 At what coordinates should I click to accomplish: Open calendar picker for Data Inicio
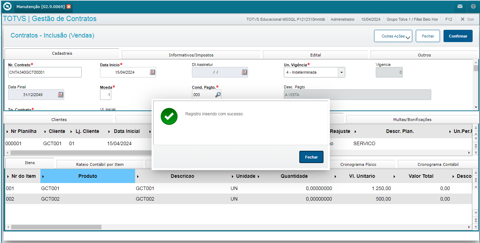pos(153,72)
